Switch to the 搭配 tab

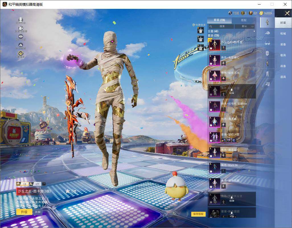point(244,20)
